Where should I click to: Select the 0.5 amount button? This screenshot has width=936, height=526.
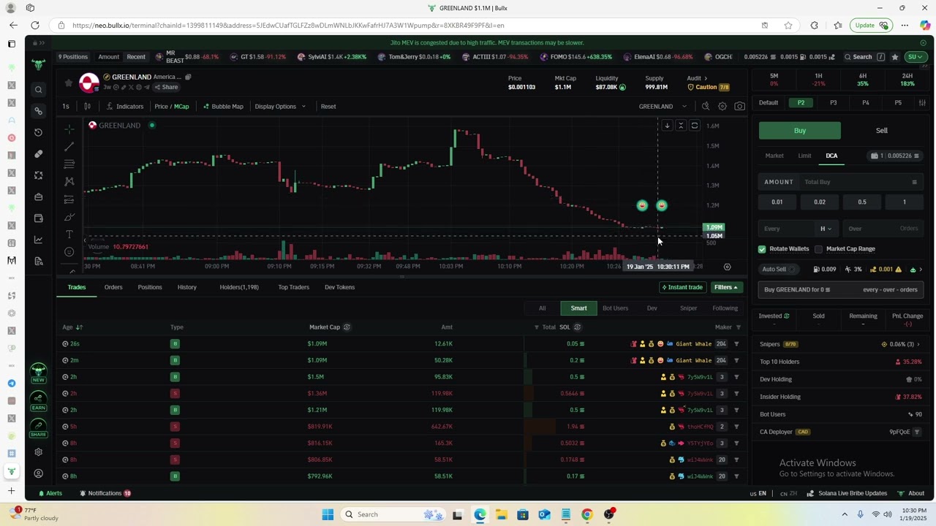coord(862,202)
